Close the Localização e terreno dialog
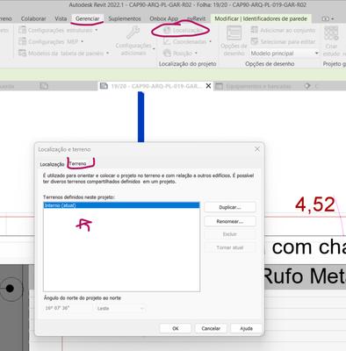The height and width of the screenshot is (351, 346). click(257, 149)
